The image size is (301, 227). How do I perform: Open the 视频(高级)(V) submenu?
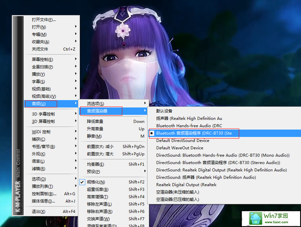coord(51,96)
